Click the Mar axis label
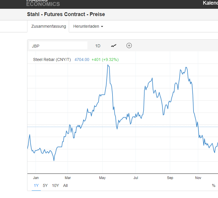The height and width of the screenshot is (198, 218). tap(68, 178)
